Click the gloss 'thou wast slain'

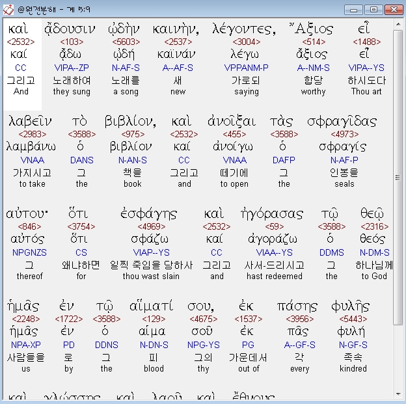pos(151,276)
